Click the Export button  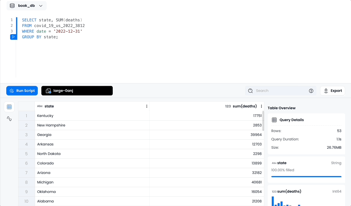click(333, 91)
